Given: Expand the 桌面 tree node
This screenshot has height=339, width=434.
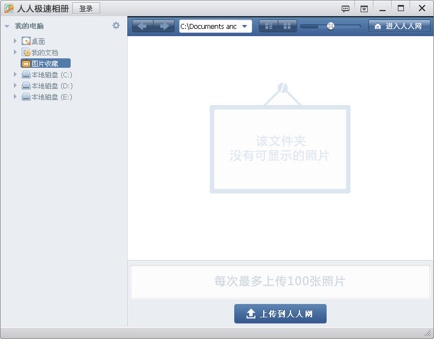Looking at the screenshot, I should pos(15,41).
